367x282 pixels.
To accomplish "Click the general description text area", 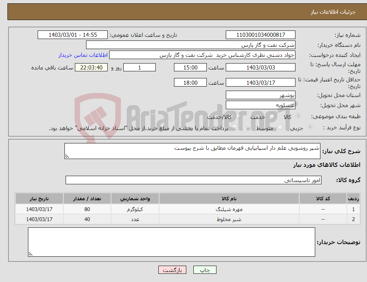I will click(x=192, y=151).
